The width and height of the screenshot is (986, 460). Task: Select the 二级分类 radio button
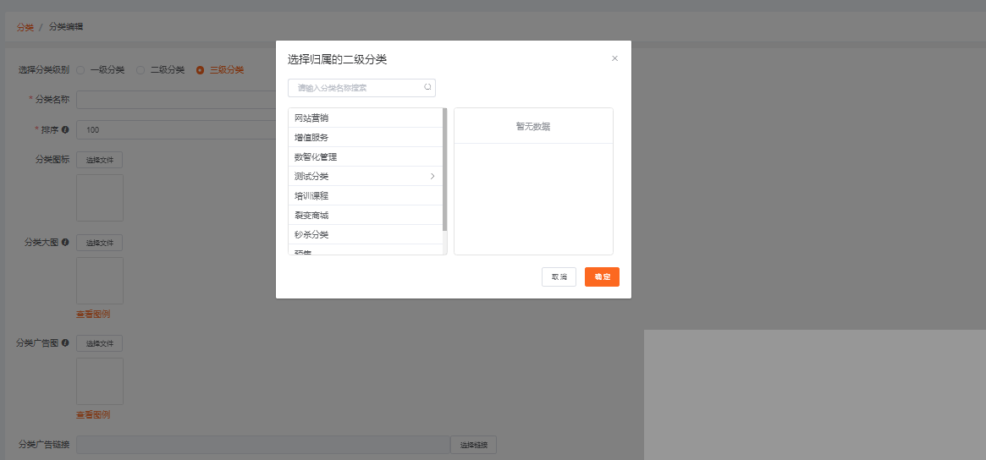pyautogui.click(x=140, y=70)
